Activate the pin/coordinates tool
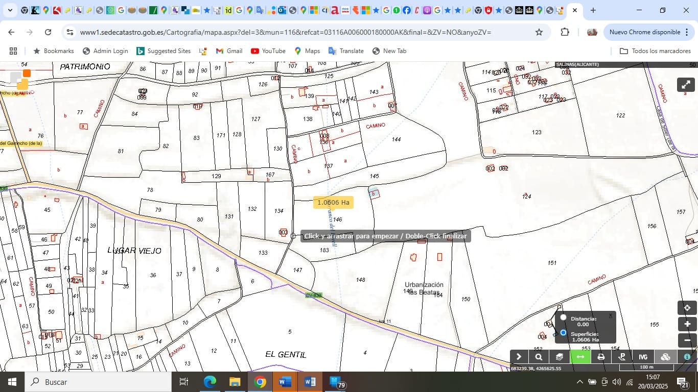The height and width of the screenshot is (392, 698). [x=621, y=356]
